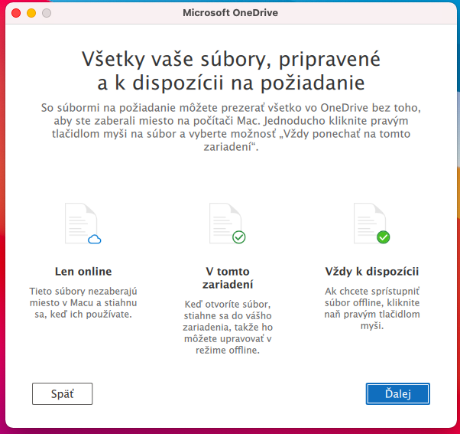
Task: Click the description text under Len online
Action: [x=83, y=302]
